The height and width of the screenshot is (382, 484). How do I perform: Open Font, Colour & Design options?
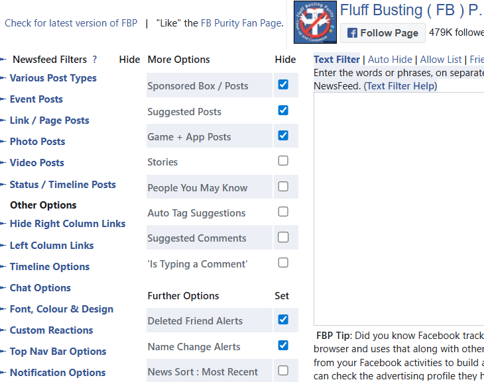click(62, 309)
